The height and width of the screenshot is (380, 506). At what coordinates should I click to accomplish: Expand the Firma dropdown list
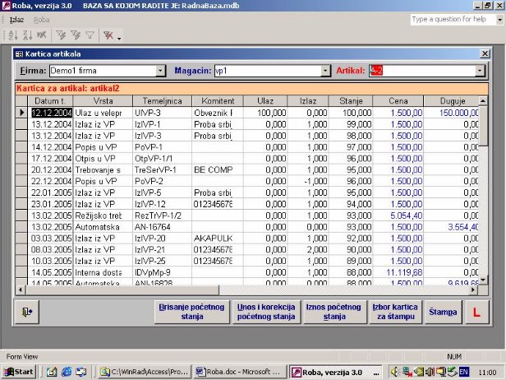point(160,71)
